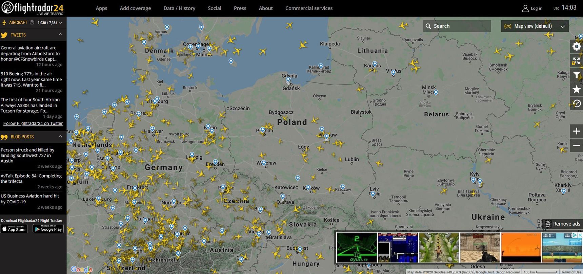The height and width of the screenshot is (274, 583).
Task: Click inside the Search field
Action: click(x=457, y=26)
